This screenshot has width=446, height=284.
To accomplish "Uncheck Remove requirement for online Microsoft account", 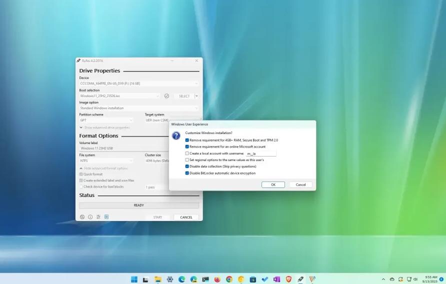I will point(187,146).
